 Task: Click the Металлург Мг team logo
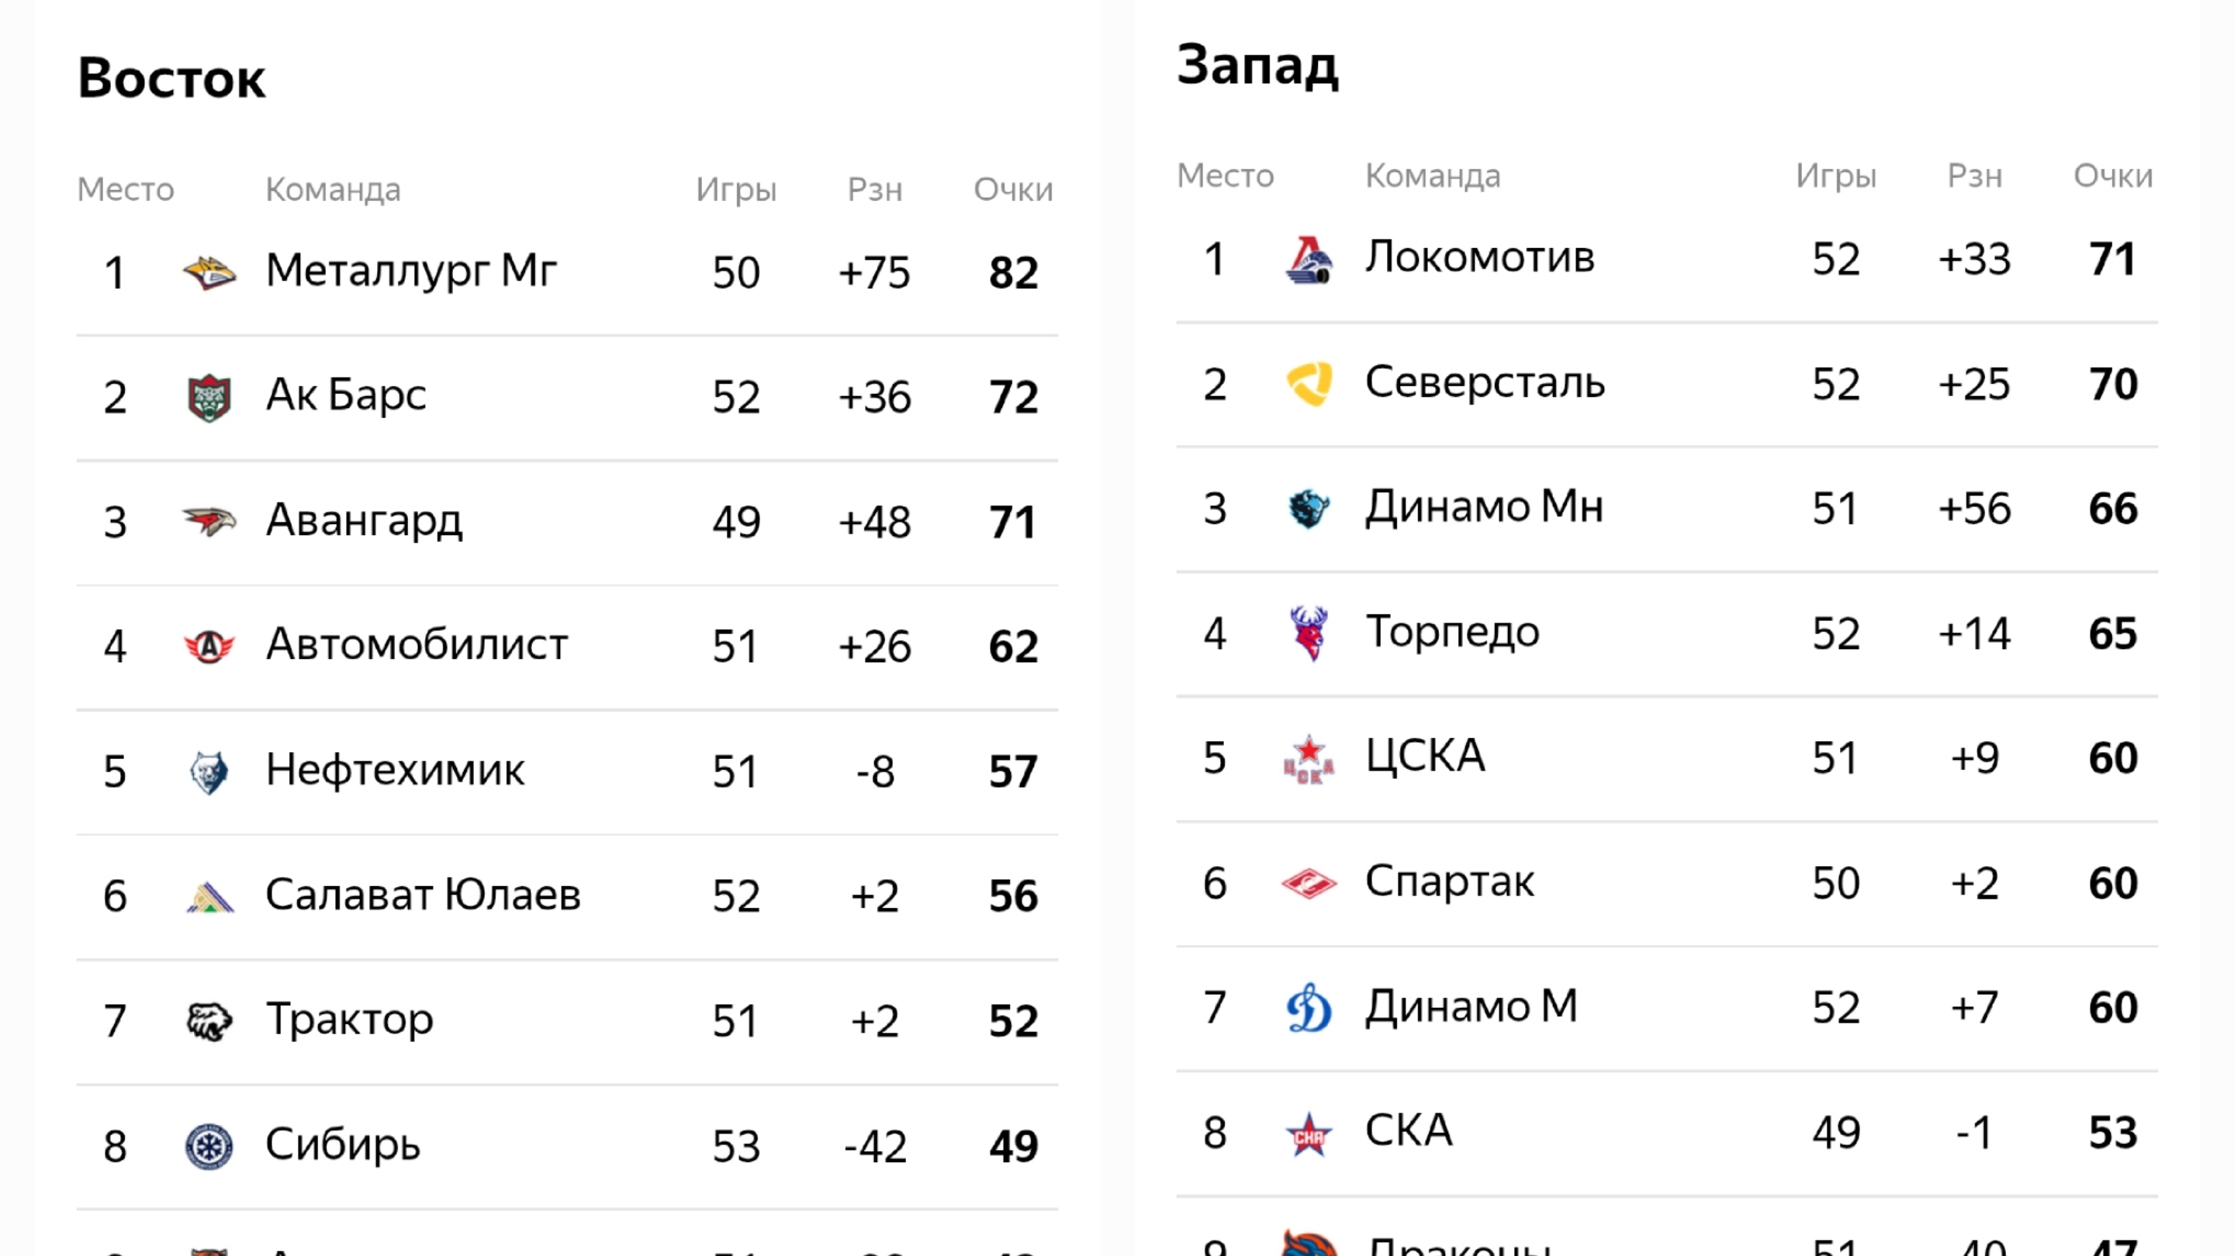click(x=209, y=272)
